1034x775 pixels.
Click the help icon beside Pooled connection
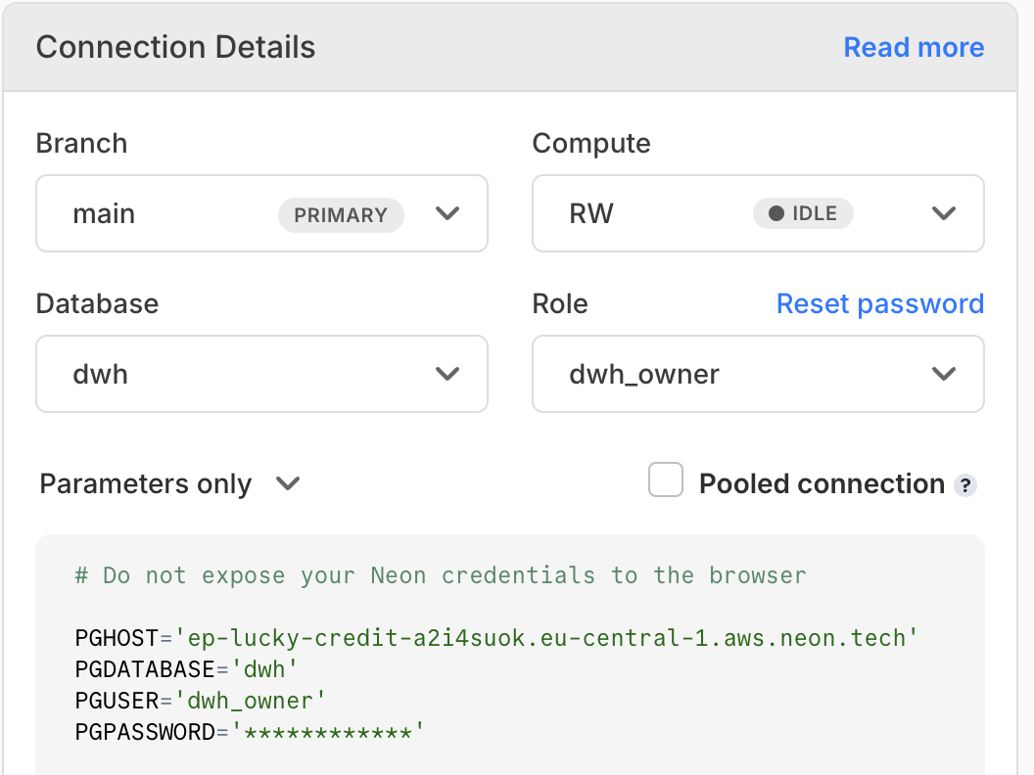coord(965,484)
